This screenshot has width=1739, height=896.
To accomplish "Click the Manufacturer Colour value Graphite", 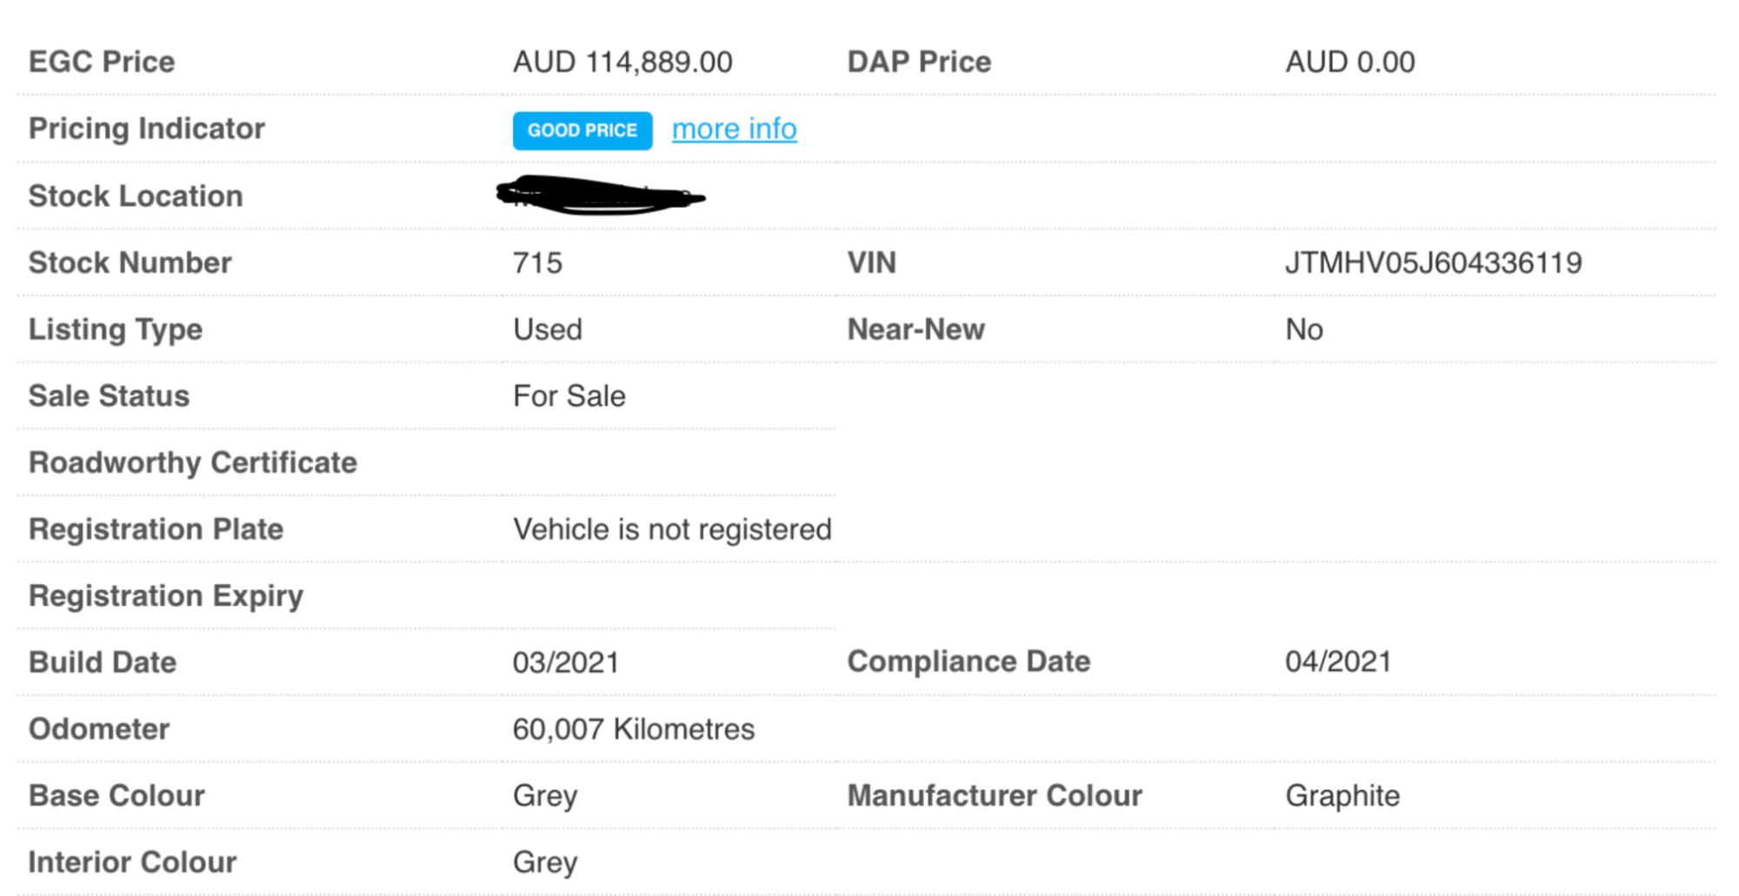I will 1342,795.
